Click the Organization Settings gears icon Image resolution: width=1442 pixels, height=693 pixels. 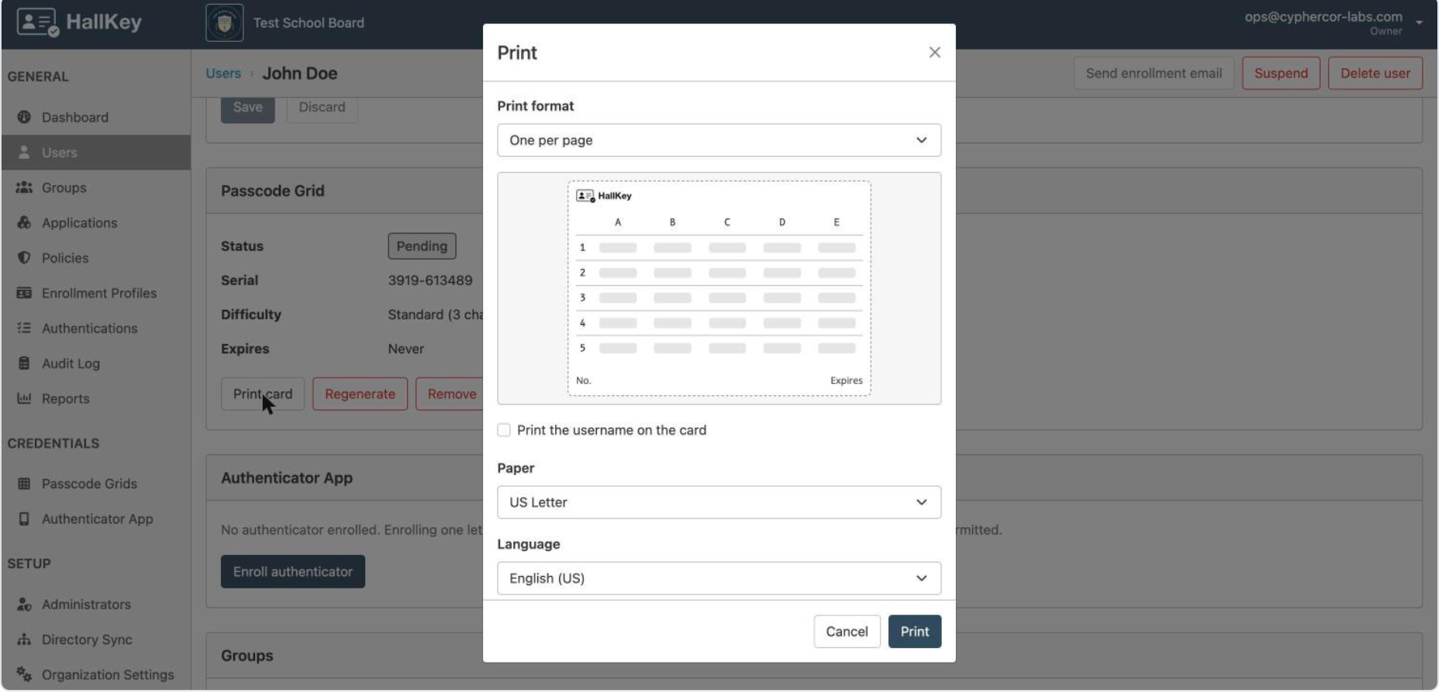tap(24, 674)
